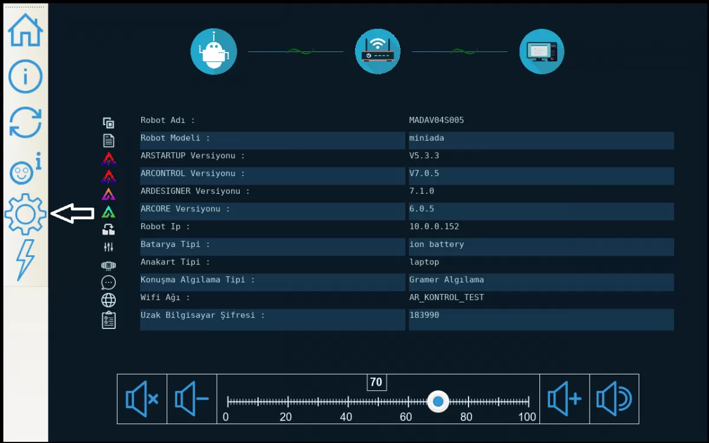Select the lightning bolt power icon

click(25, 259)
